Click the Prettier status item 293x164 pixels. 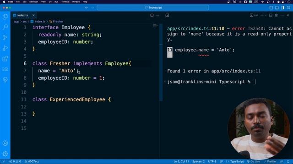pos(270,161)
